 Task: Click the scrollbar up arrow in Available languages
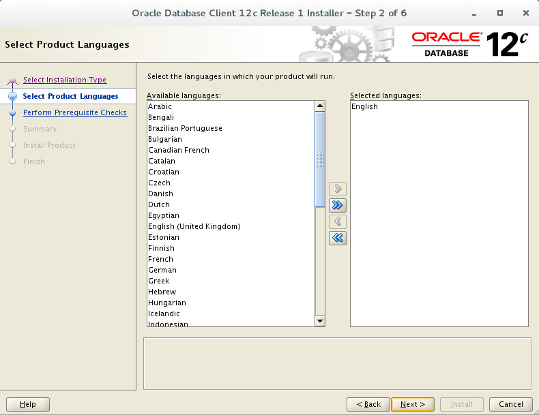[320, 106]
